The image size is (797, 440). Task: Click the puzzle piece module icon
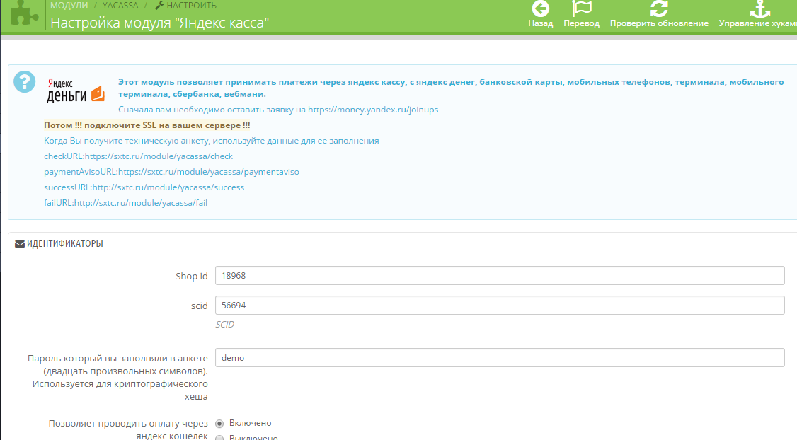[x=24, y=12]
